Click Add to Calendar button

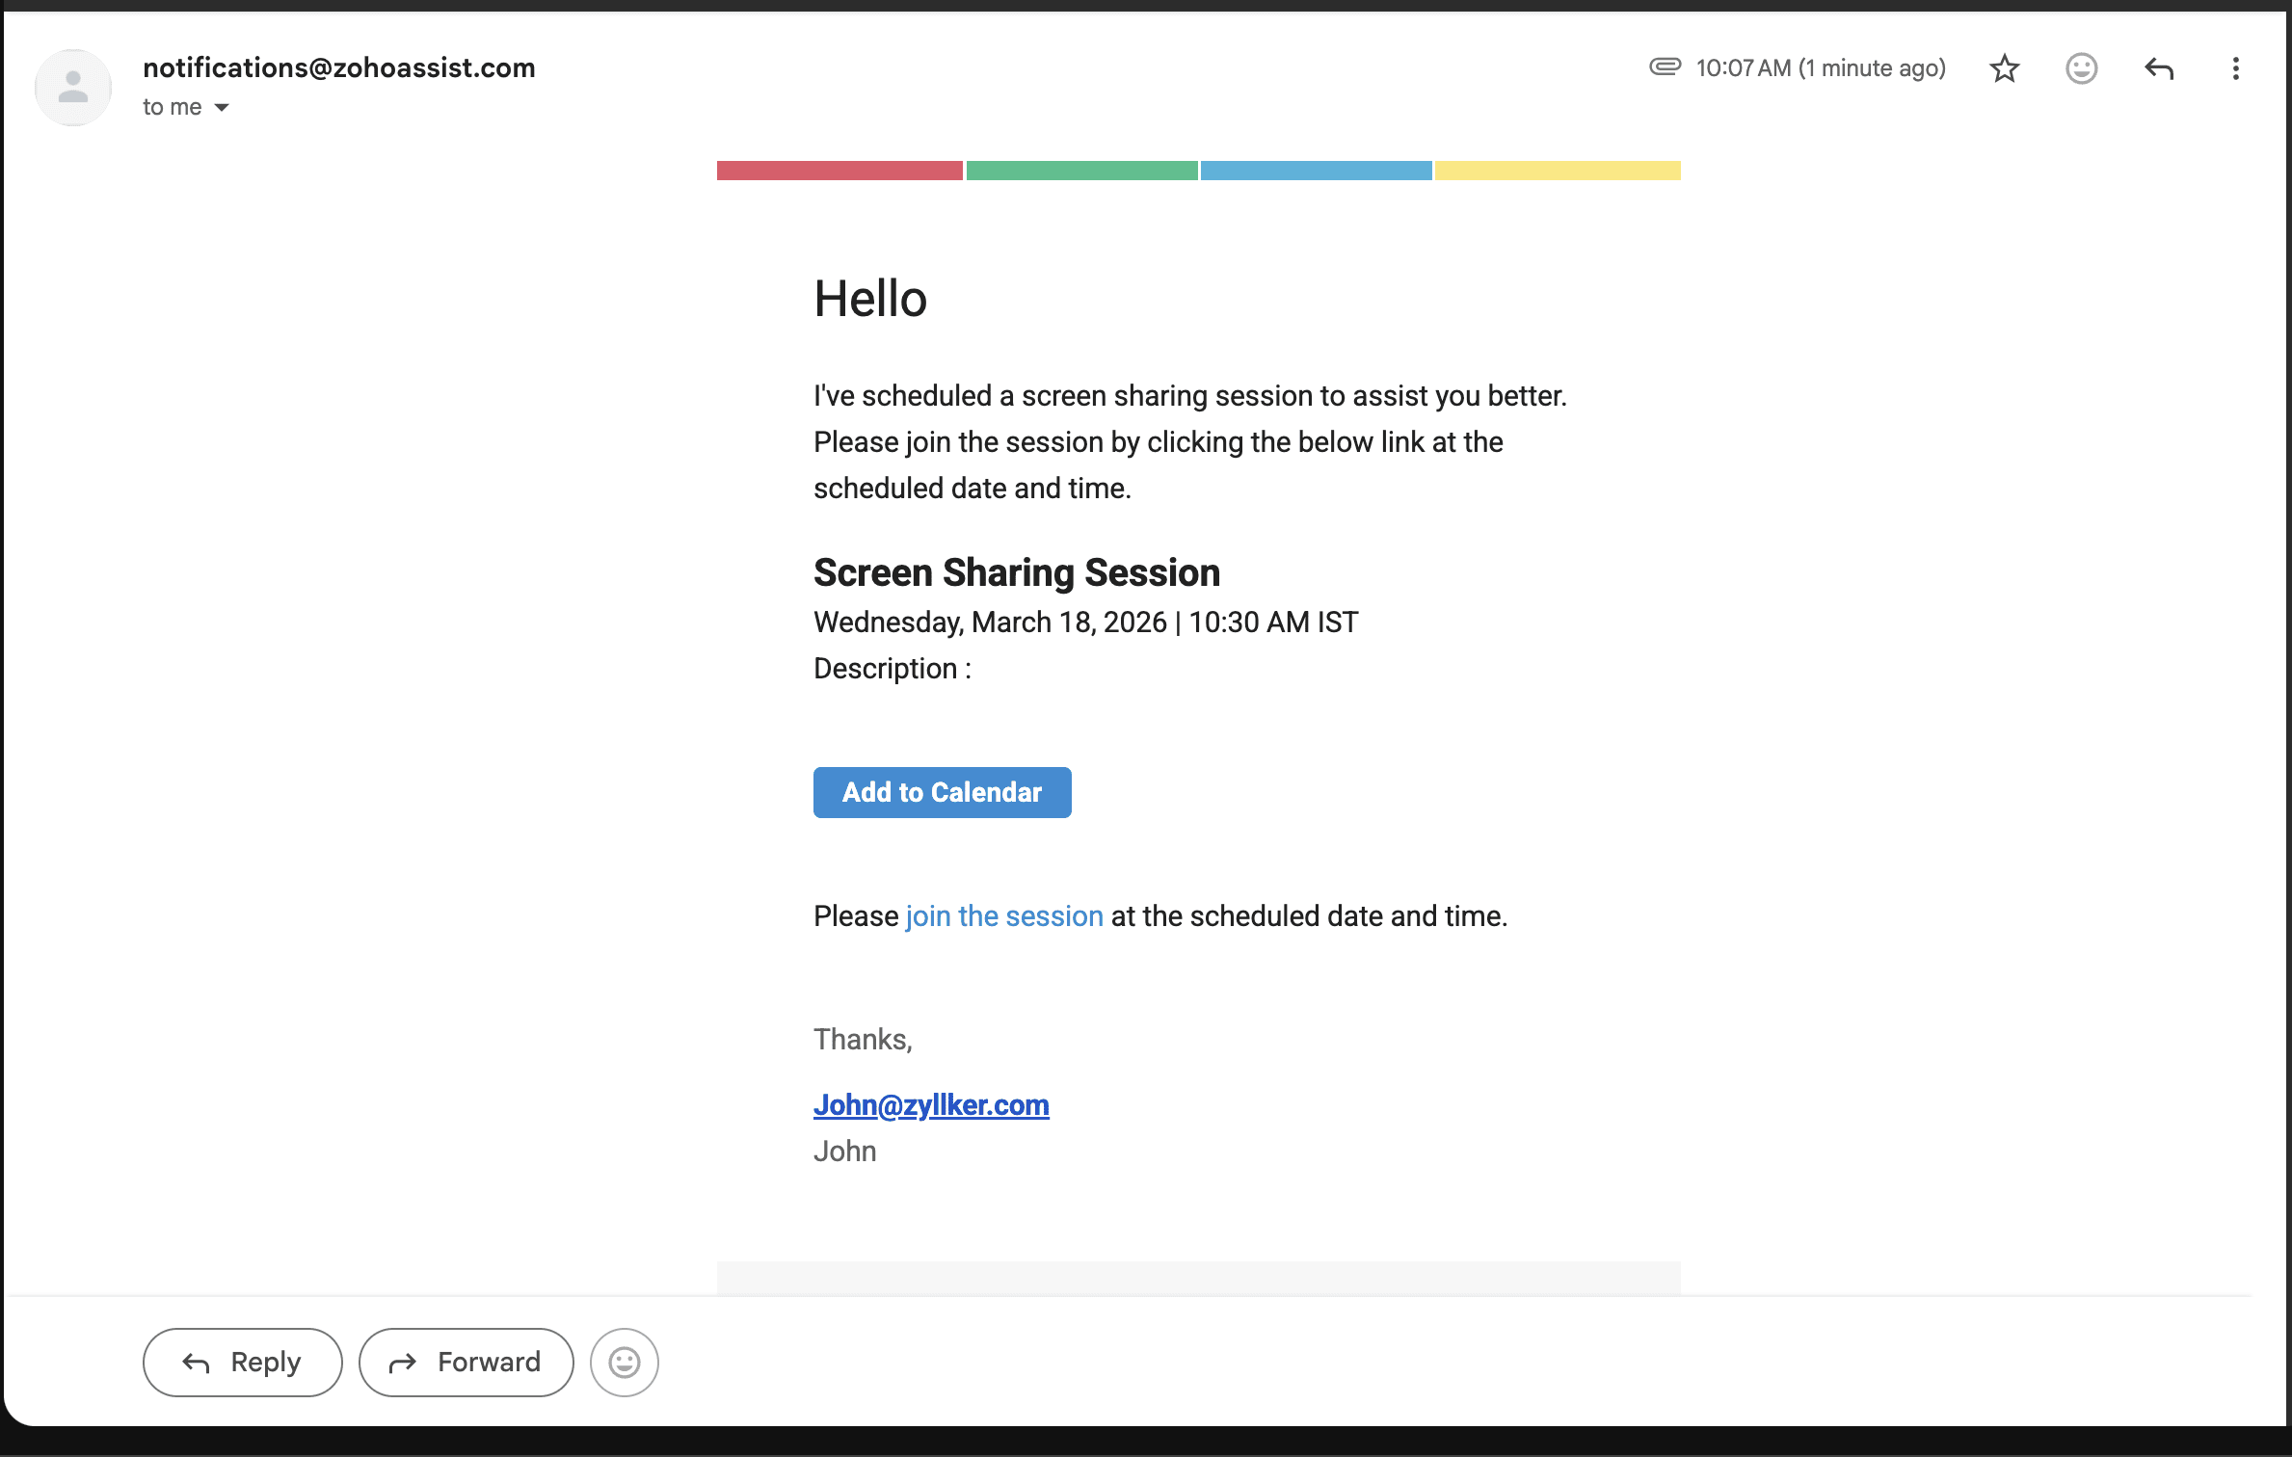942,792
